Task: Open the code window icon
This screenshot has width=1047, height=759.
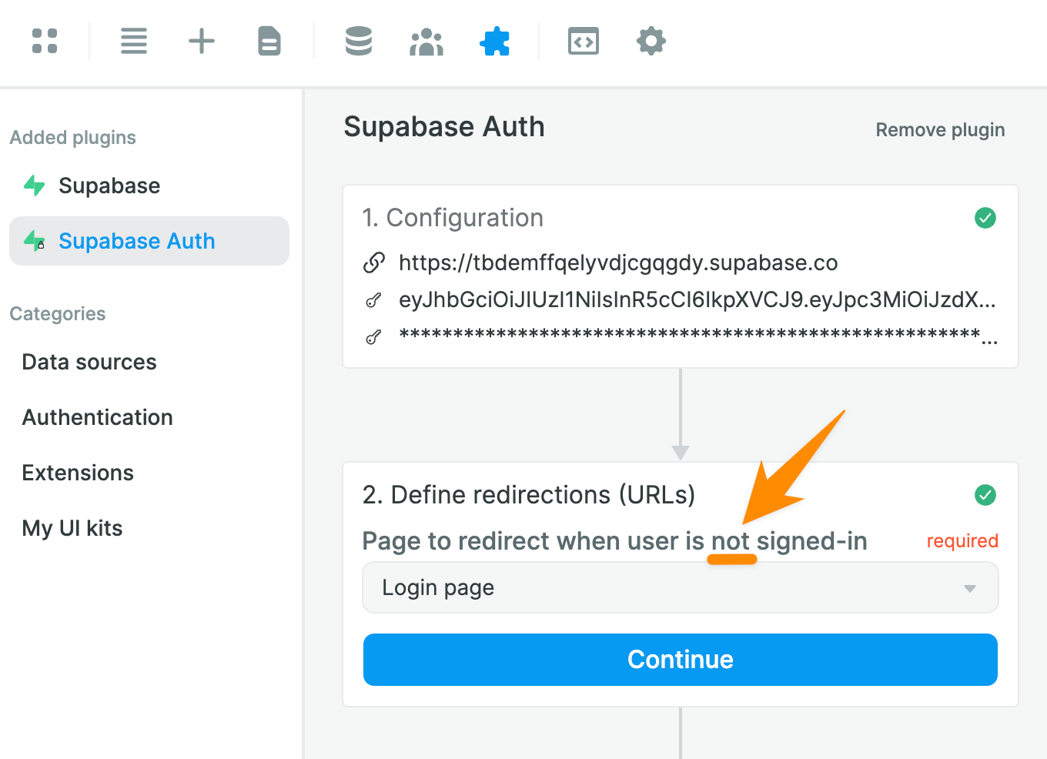Action: (584, 42)
